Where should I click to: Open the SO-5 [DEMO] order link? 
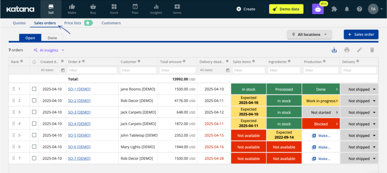79,136
